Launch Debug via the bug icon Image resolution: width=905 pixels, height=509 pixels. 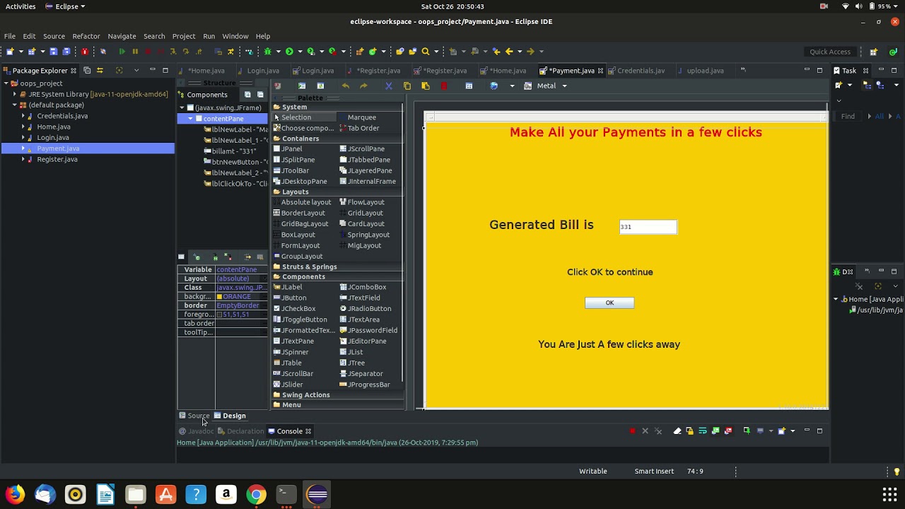pyautogui.click(x=267, y=51)
